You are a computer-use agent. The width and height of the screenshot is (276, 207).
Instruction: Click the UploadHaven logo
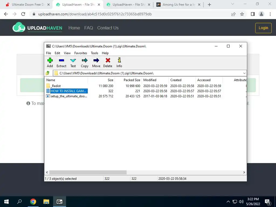point(37,27)
